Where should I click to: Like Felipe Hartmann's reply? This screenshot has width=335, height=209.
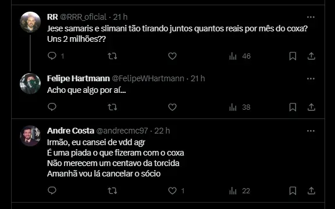coord(172,107)
